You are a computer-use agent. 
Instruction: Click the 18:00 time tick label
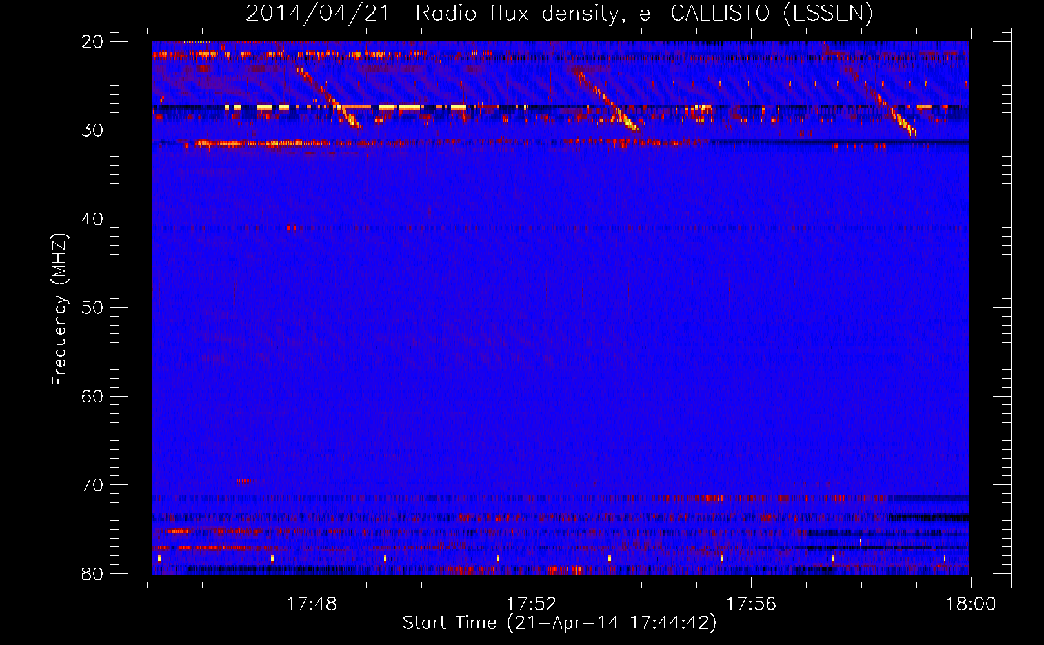pyautogui.click(x=971, y=604)
